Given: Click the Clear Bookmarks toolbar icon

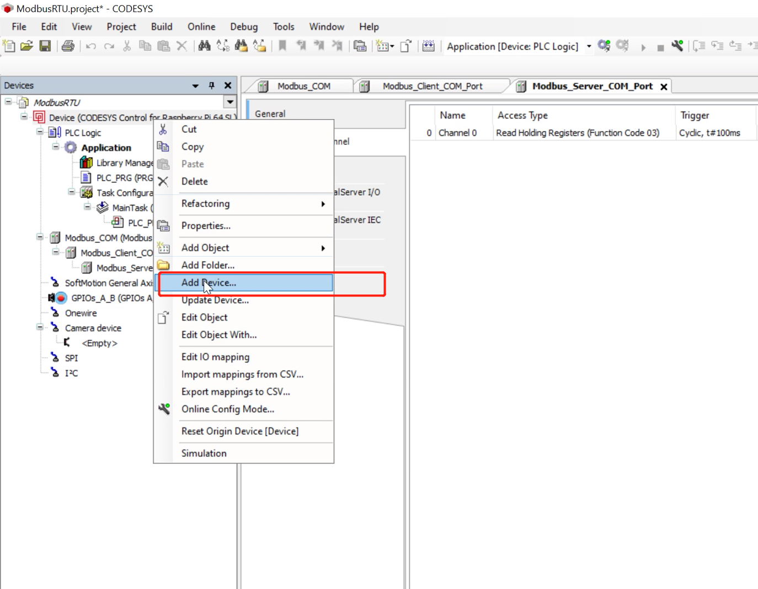Looking at the screenshot, I should 337,46.
